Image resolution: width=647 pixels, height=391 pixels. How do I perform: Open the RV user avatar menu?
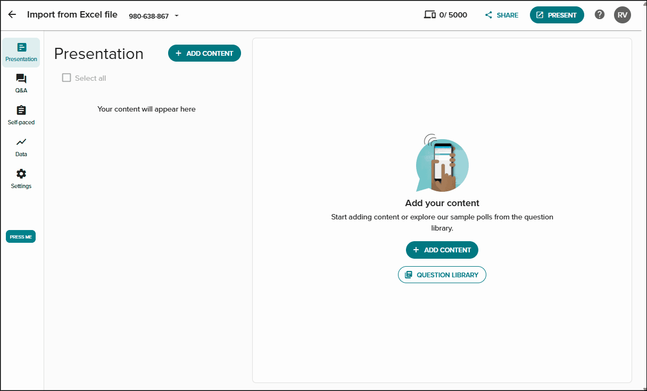[x=623, y=15]
